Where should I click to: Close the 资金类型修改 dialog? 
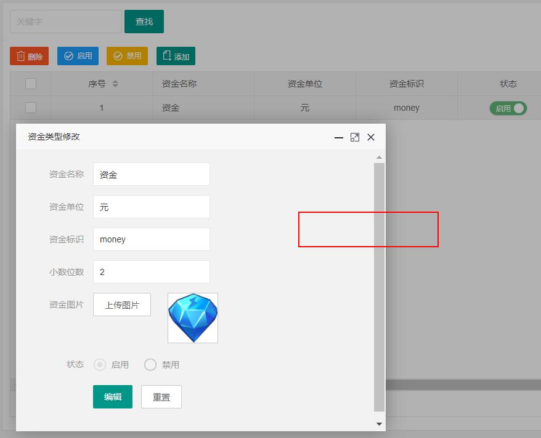click(371, 137)
